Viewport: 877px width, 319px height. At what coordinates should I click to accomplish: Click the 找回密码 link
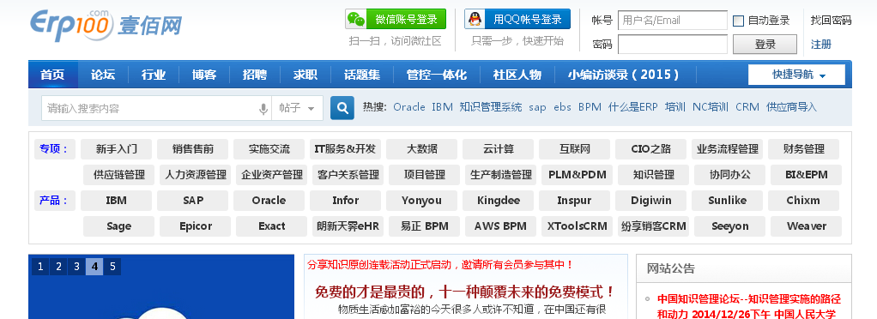click(832, 21)
